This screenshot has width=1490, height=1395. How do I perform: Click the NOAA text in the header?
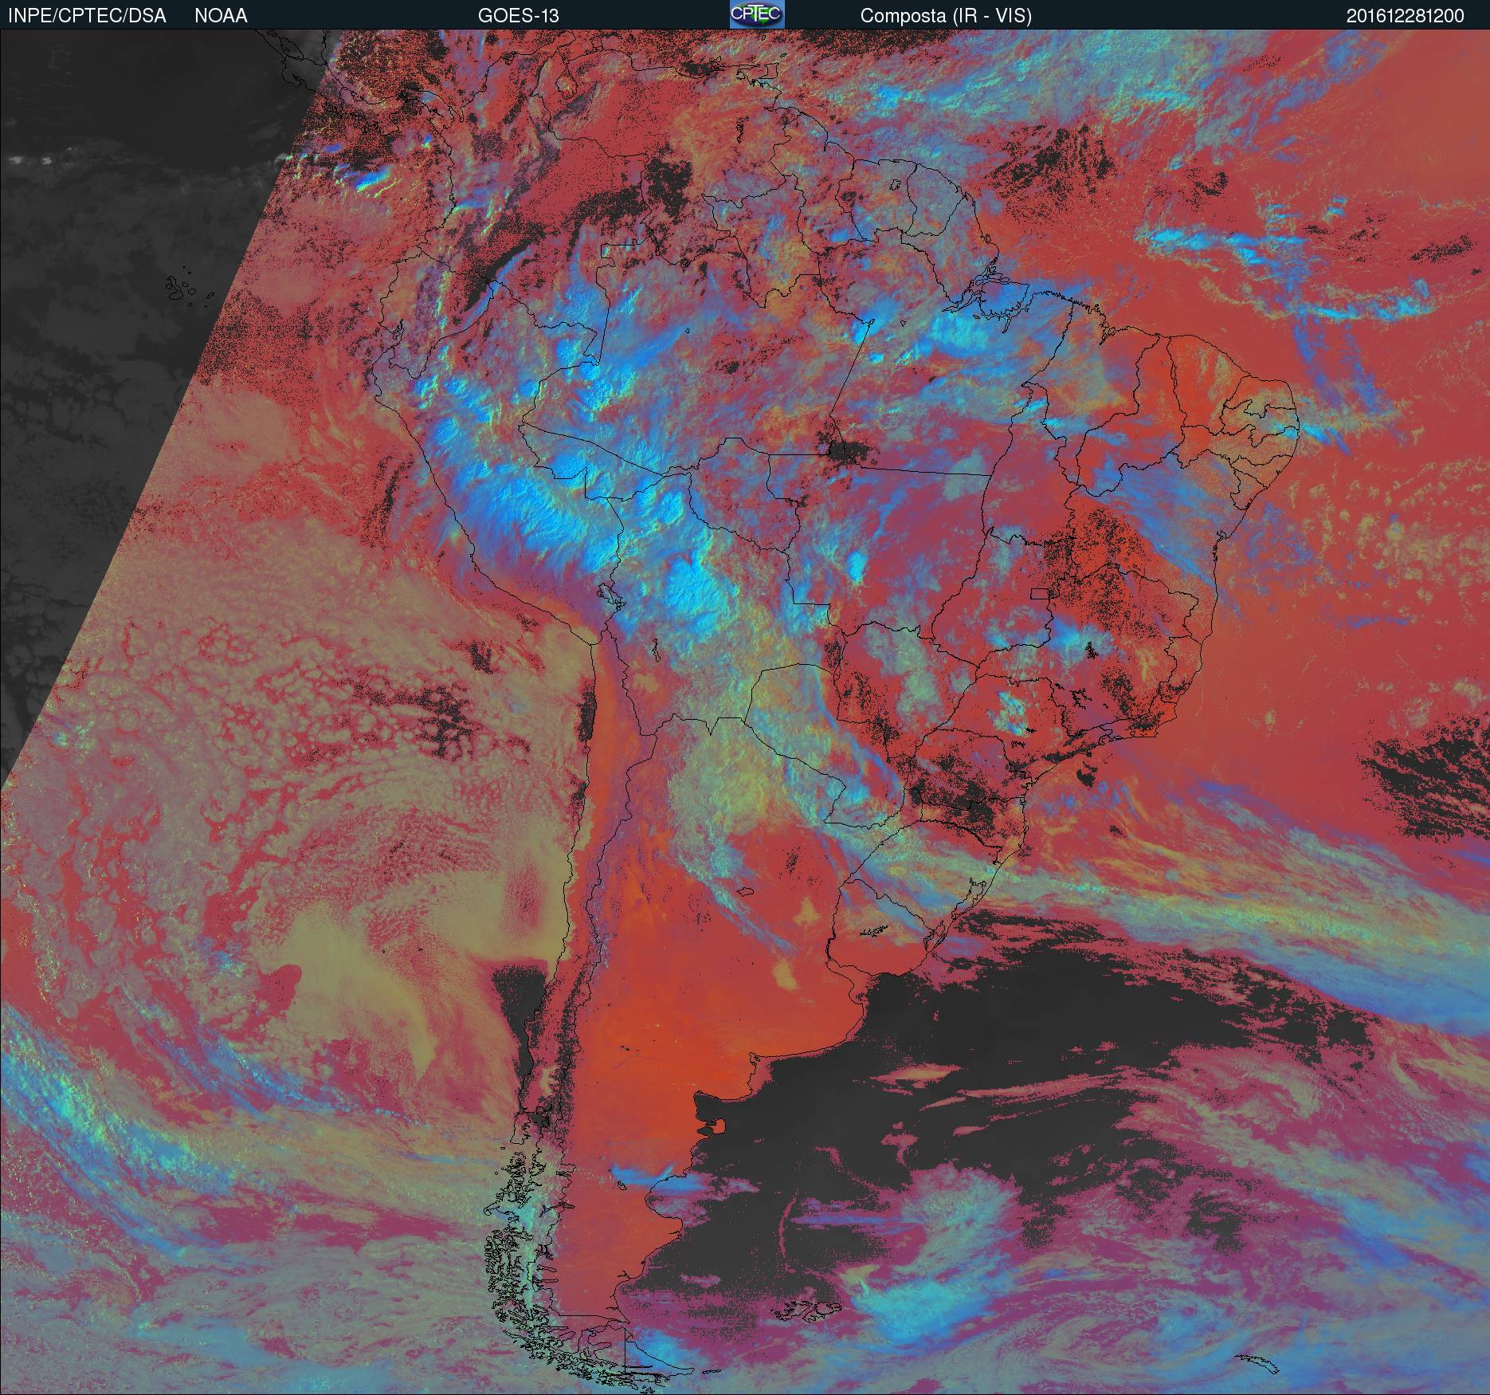221,16
